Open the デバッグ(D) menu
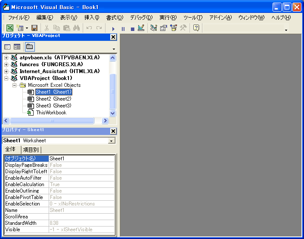 (141, 18)
